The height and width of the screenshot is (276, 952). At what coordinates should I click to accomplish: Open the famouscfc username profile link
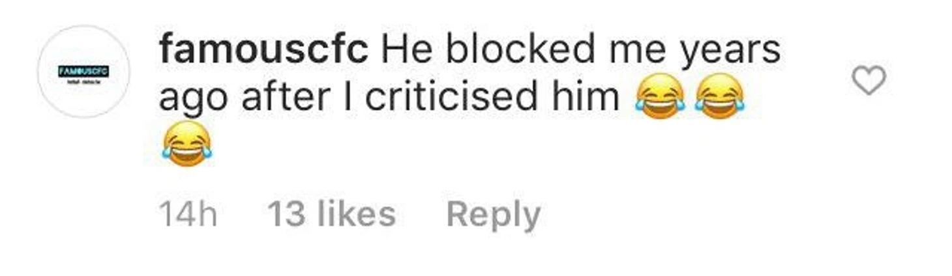[263, 49]
